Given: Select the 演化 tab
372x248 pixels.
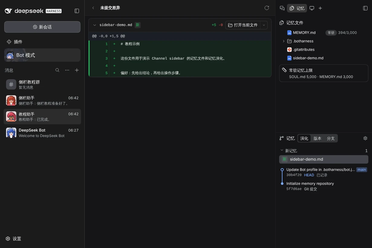Looking at the screenshot, I should point(304,138).
